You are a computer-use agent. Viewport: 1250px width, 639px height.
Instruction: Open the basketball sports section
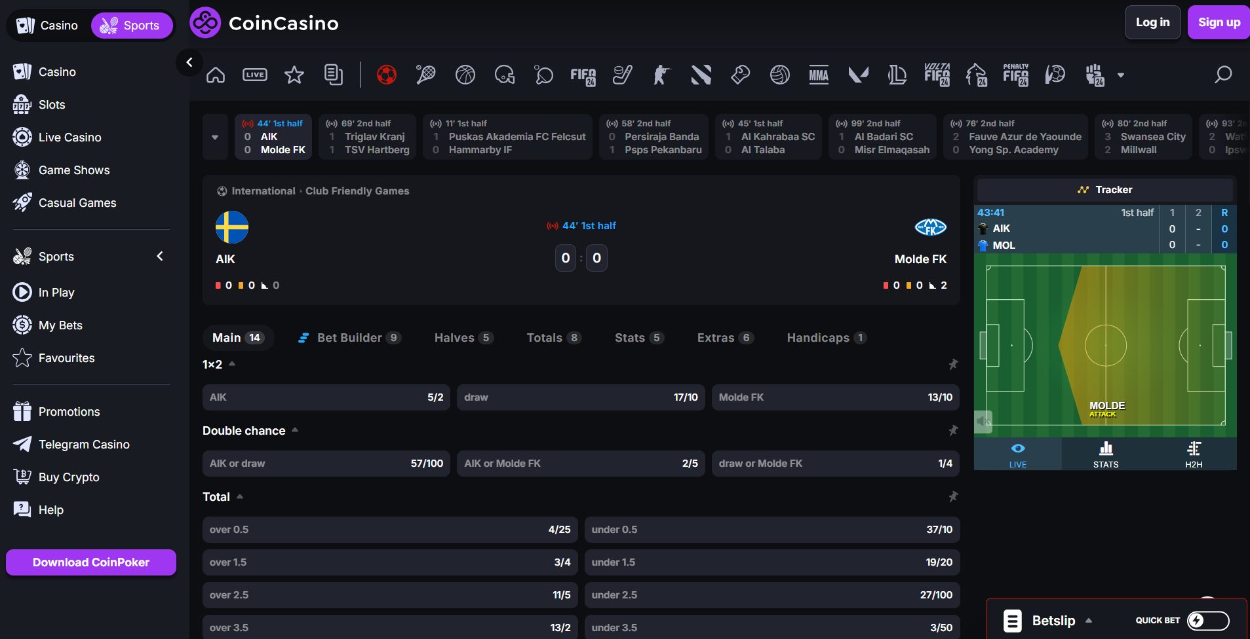point(465,75)
